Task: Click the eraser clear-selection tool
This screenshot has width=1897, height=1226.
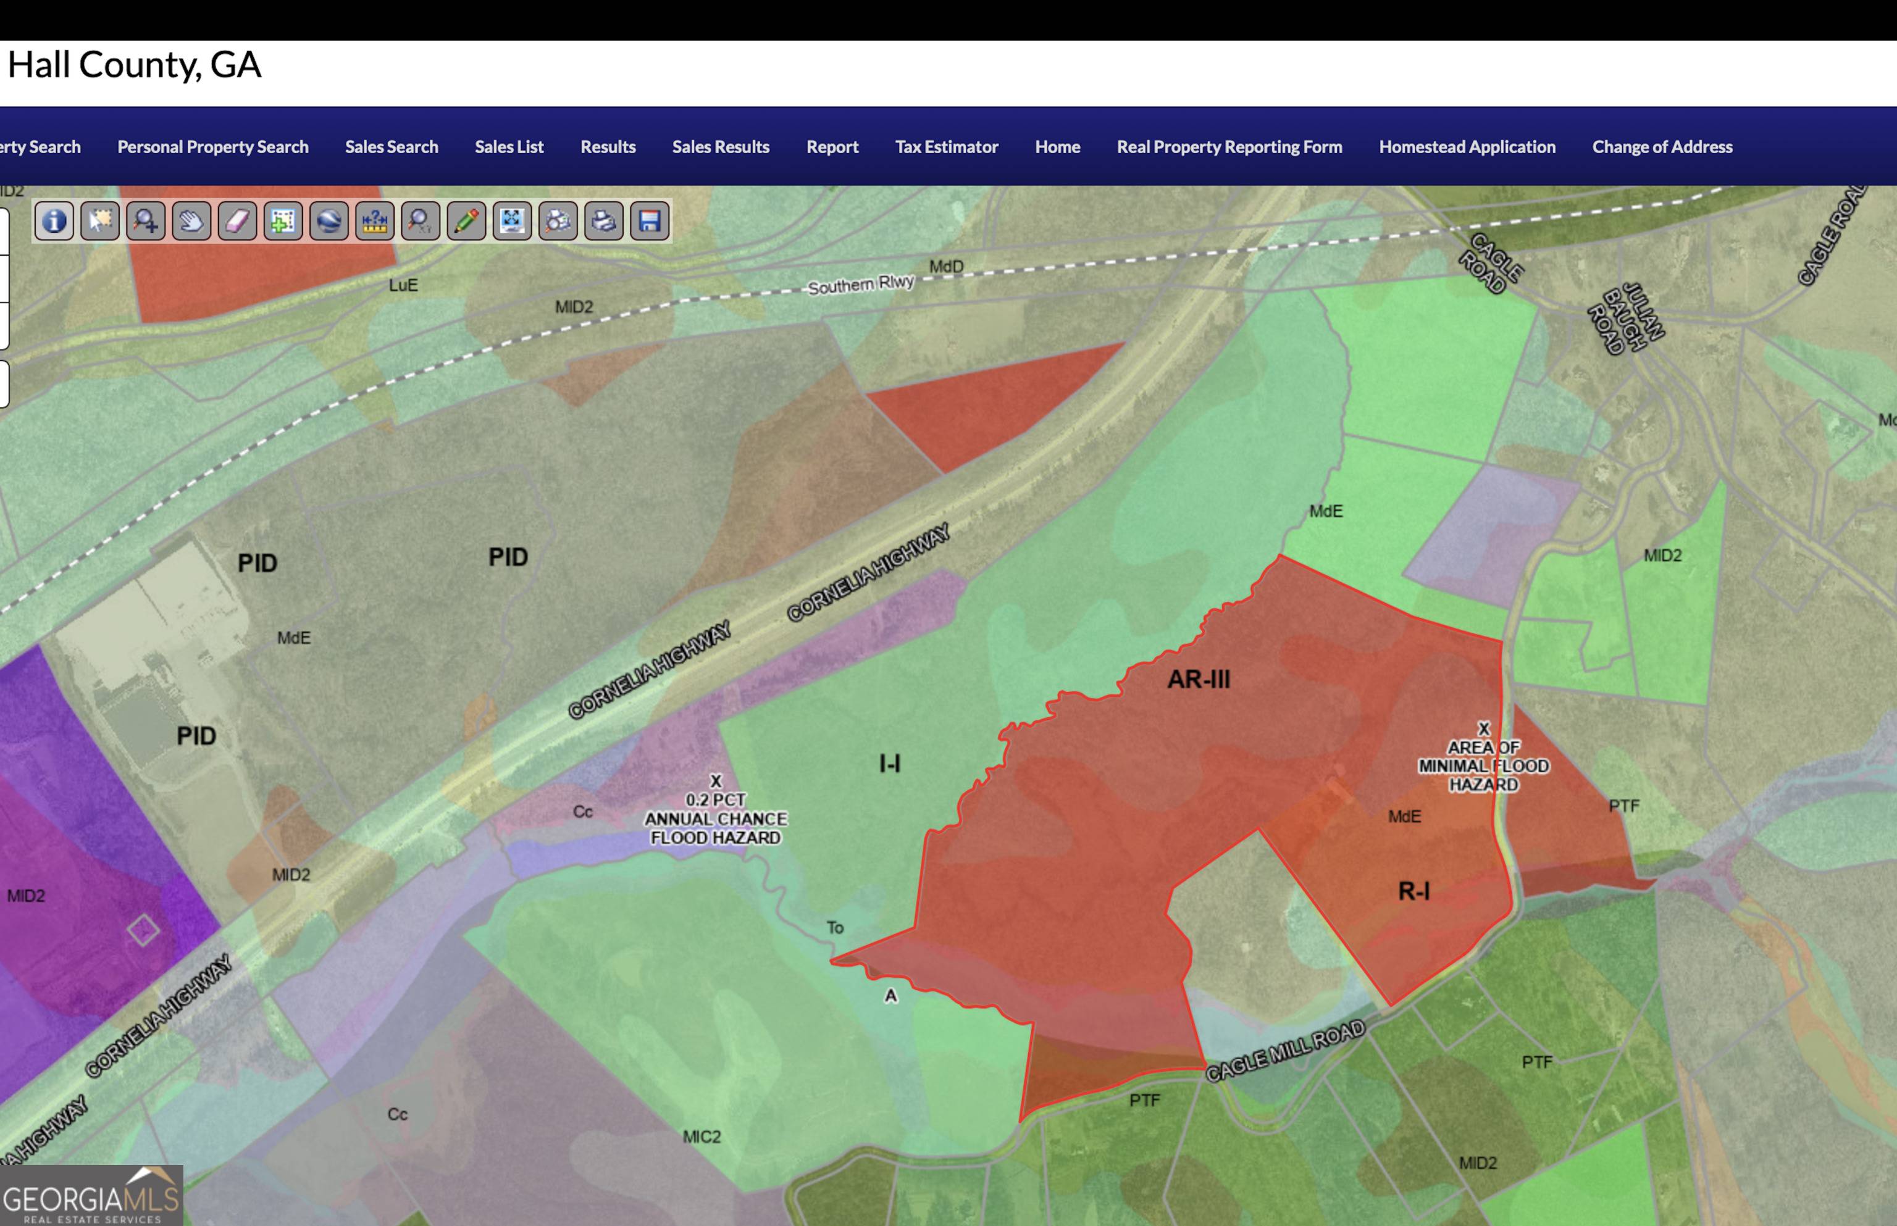Action: (x=237, y=222)
